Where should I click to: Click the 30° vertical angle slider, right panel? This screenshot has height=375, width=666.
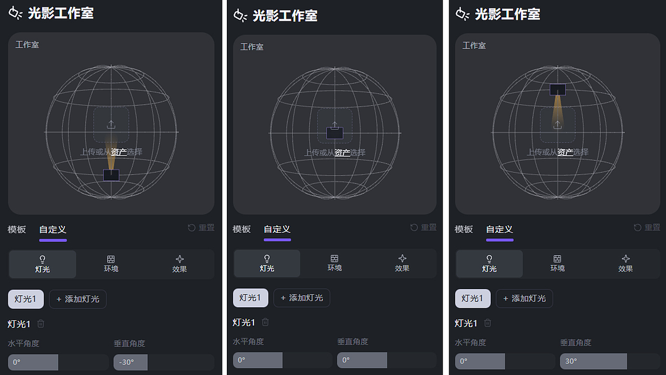[x=610, y=361]
